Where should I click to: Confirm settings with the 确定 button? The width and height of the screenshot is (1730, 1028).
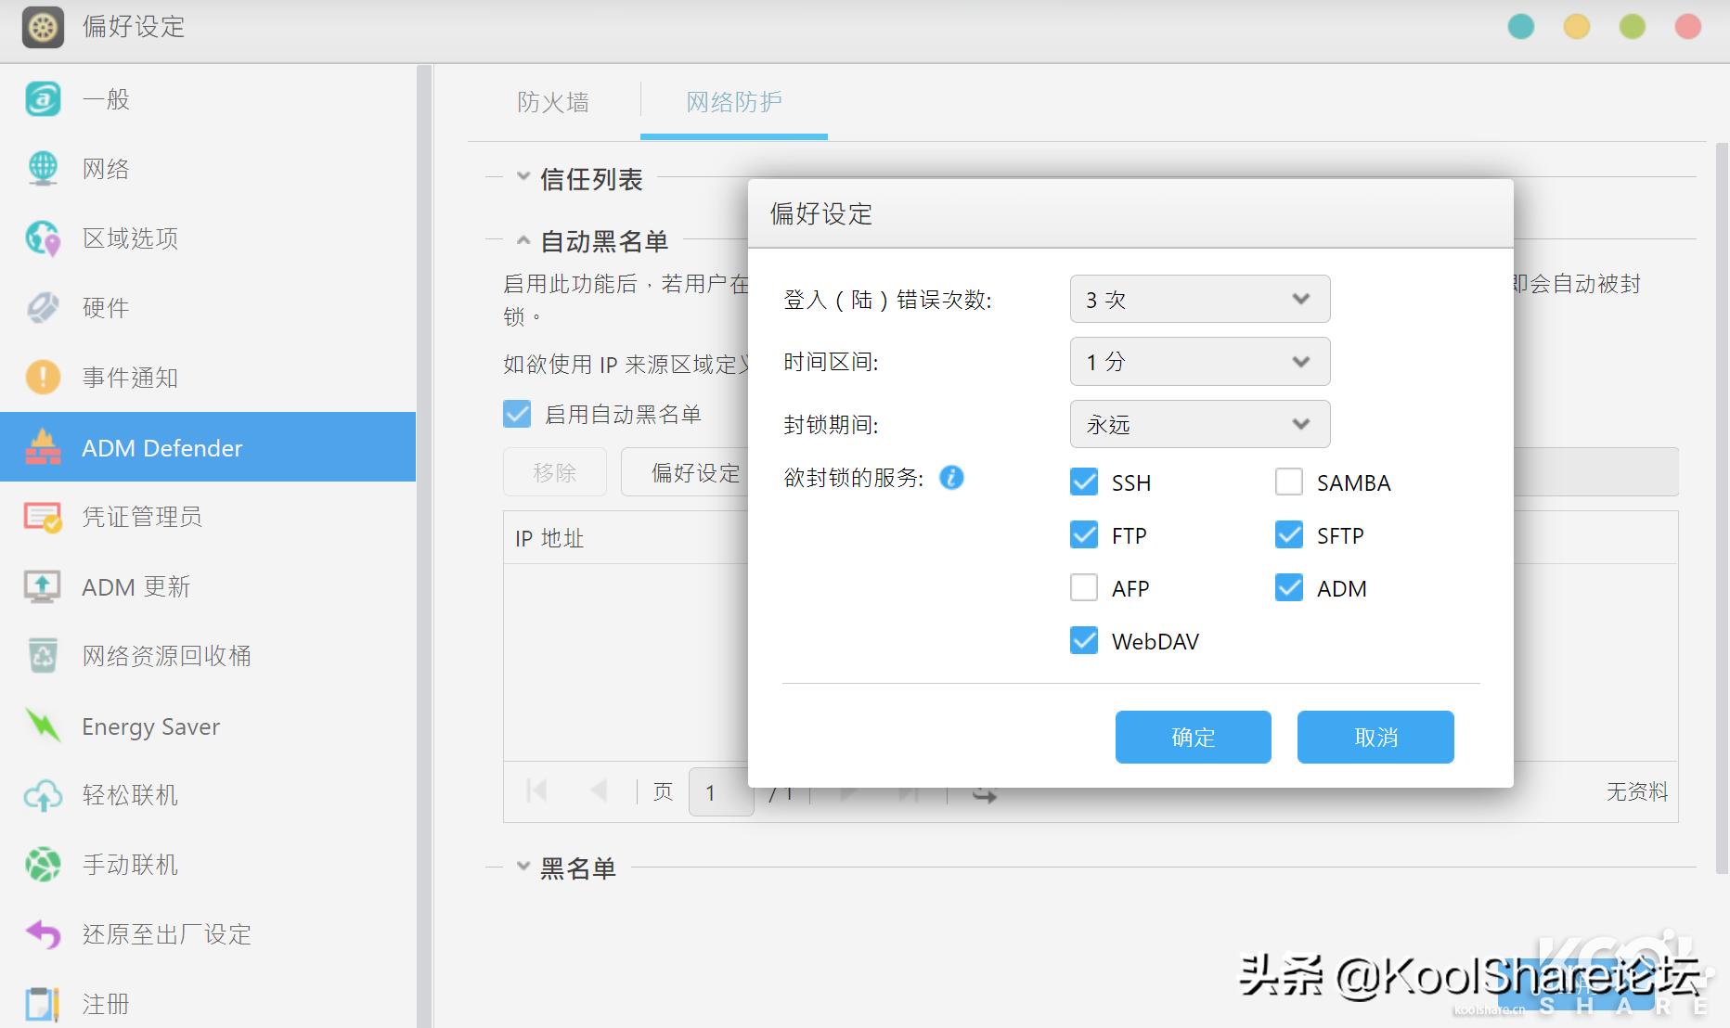[x=1193, y=737]
